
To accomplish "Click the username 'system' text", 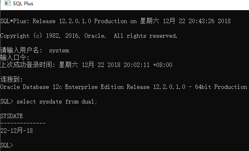I will click(59, 51).
